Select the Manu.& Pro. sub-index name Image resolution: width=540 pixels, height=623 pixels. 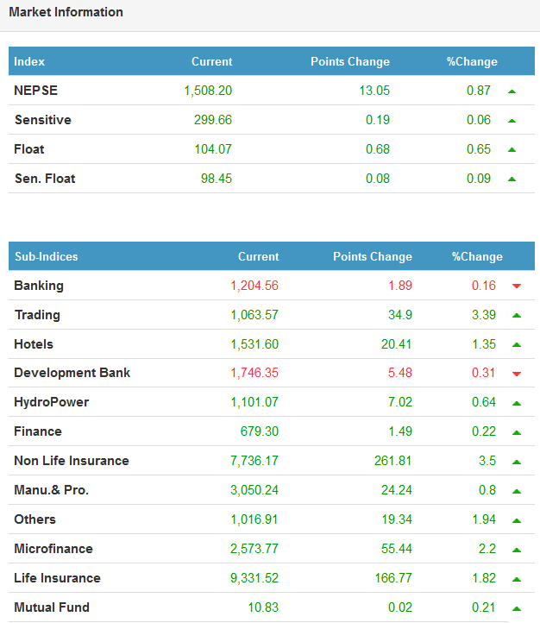[x=51, y=490]
